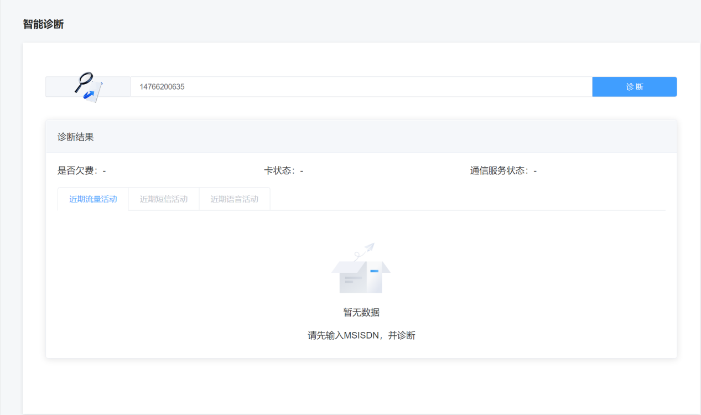Click the 通信服务状态 label
Screen dimensions: 701x415
[x=499, y=171]
